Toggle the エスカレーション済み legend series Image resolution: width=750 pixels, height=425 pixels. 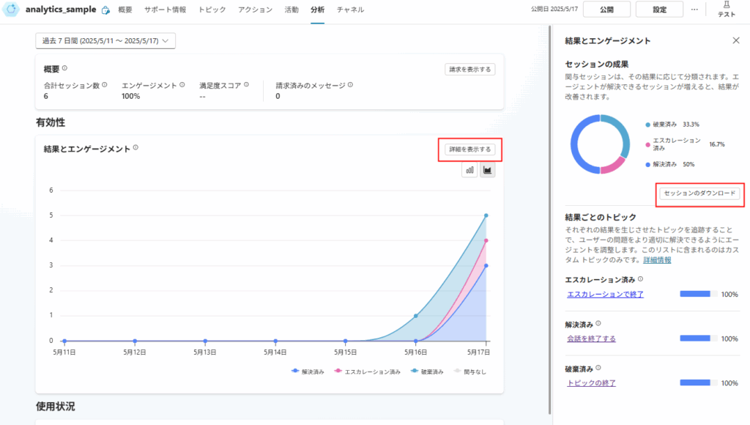[368, 372]
